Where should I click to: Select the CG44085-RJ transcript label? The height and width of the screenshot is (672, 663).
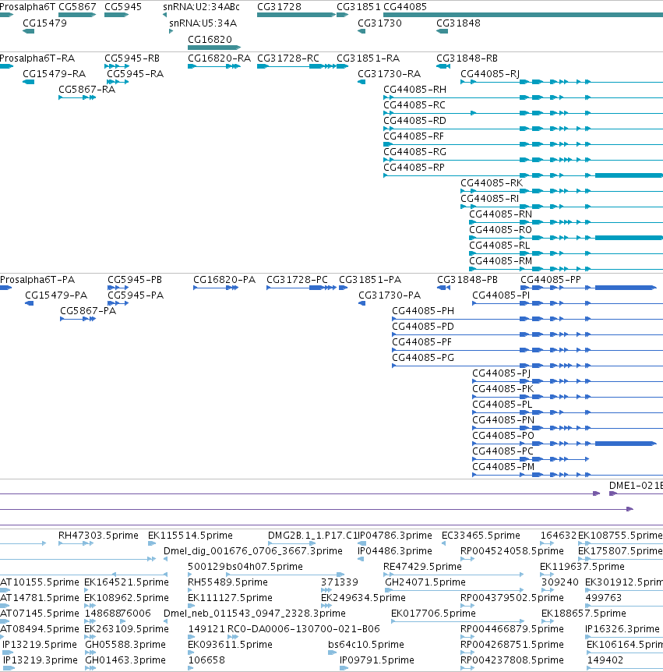(x=490, y=74)
